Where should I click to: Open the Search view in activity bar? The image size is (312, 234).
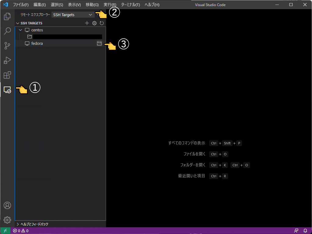pyautogui.click(x=7, y=31)
